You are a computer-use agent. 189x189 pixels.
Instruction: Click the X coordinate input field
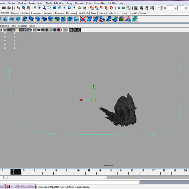click(170, 8)
